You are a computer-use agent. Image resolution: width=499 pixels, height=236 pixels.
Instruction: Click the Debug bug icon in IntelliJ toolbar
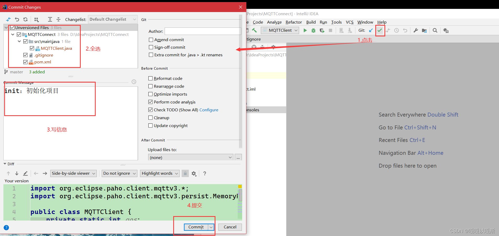tap(313, 30)
